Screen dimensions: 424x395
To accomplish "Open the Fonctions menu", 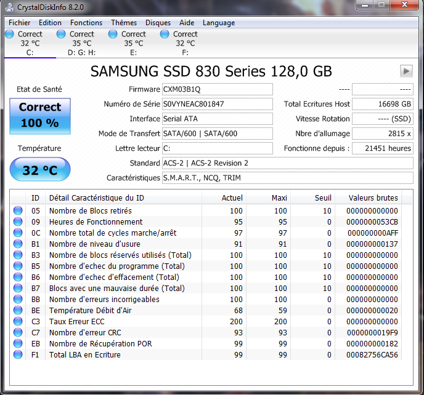I will click(x=86, y=23).
